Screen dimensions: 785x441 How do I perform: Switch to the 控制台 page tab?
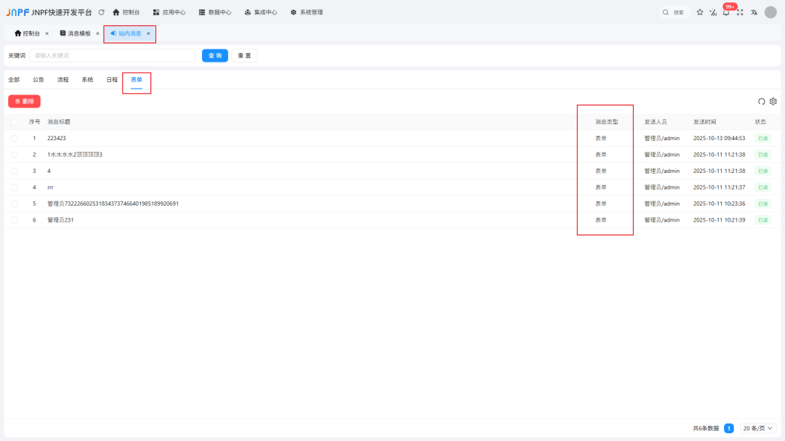click(27, 33)
